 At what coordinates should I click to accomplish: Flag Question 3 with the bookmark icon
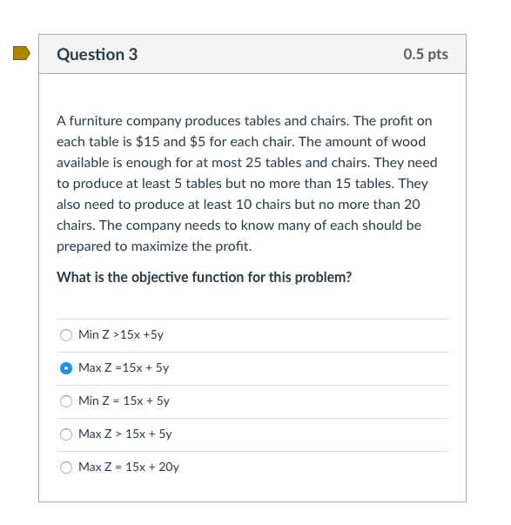pyautogui.click(x=22, y=53)
